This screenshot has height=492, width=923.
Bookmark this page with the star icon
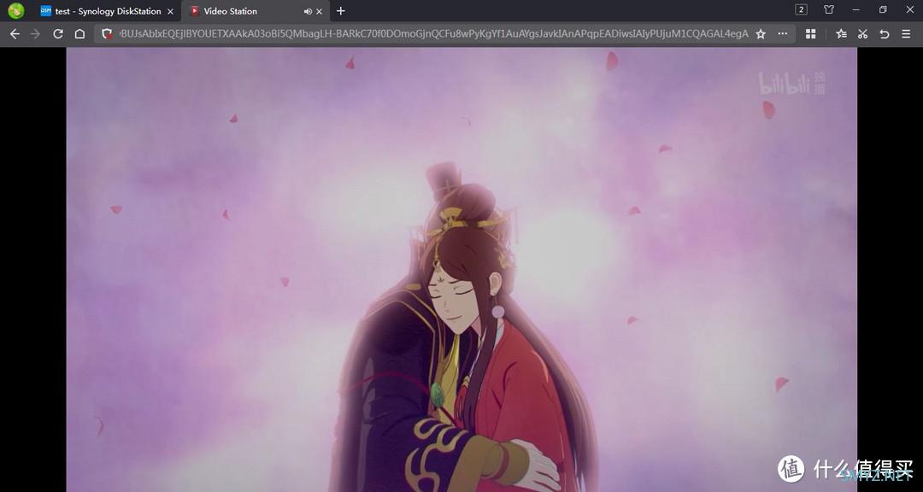click(761, 34)
